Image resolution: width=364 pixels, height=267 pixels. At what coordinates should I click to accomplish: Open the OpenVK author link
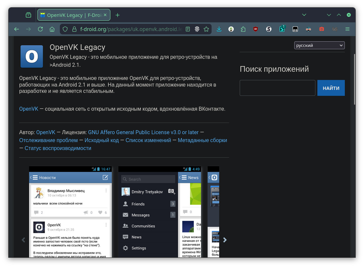tap(46, 132)
